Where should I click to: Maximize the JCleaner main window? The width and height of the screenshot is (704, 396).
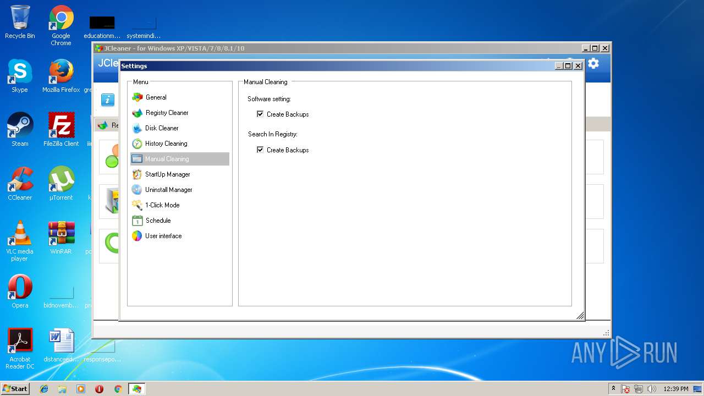pyautogui.click(x=595, y=48)
